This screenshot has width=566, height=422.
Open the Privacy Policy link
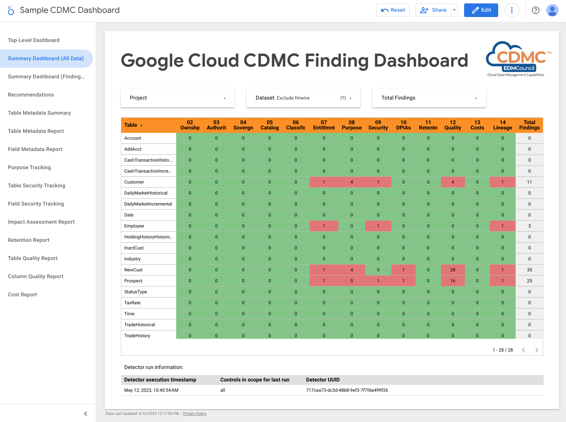(x=194, y=414)
